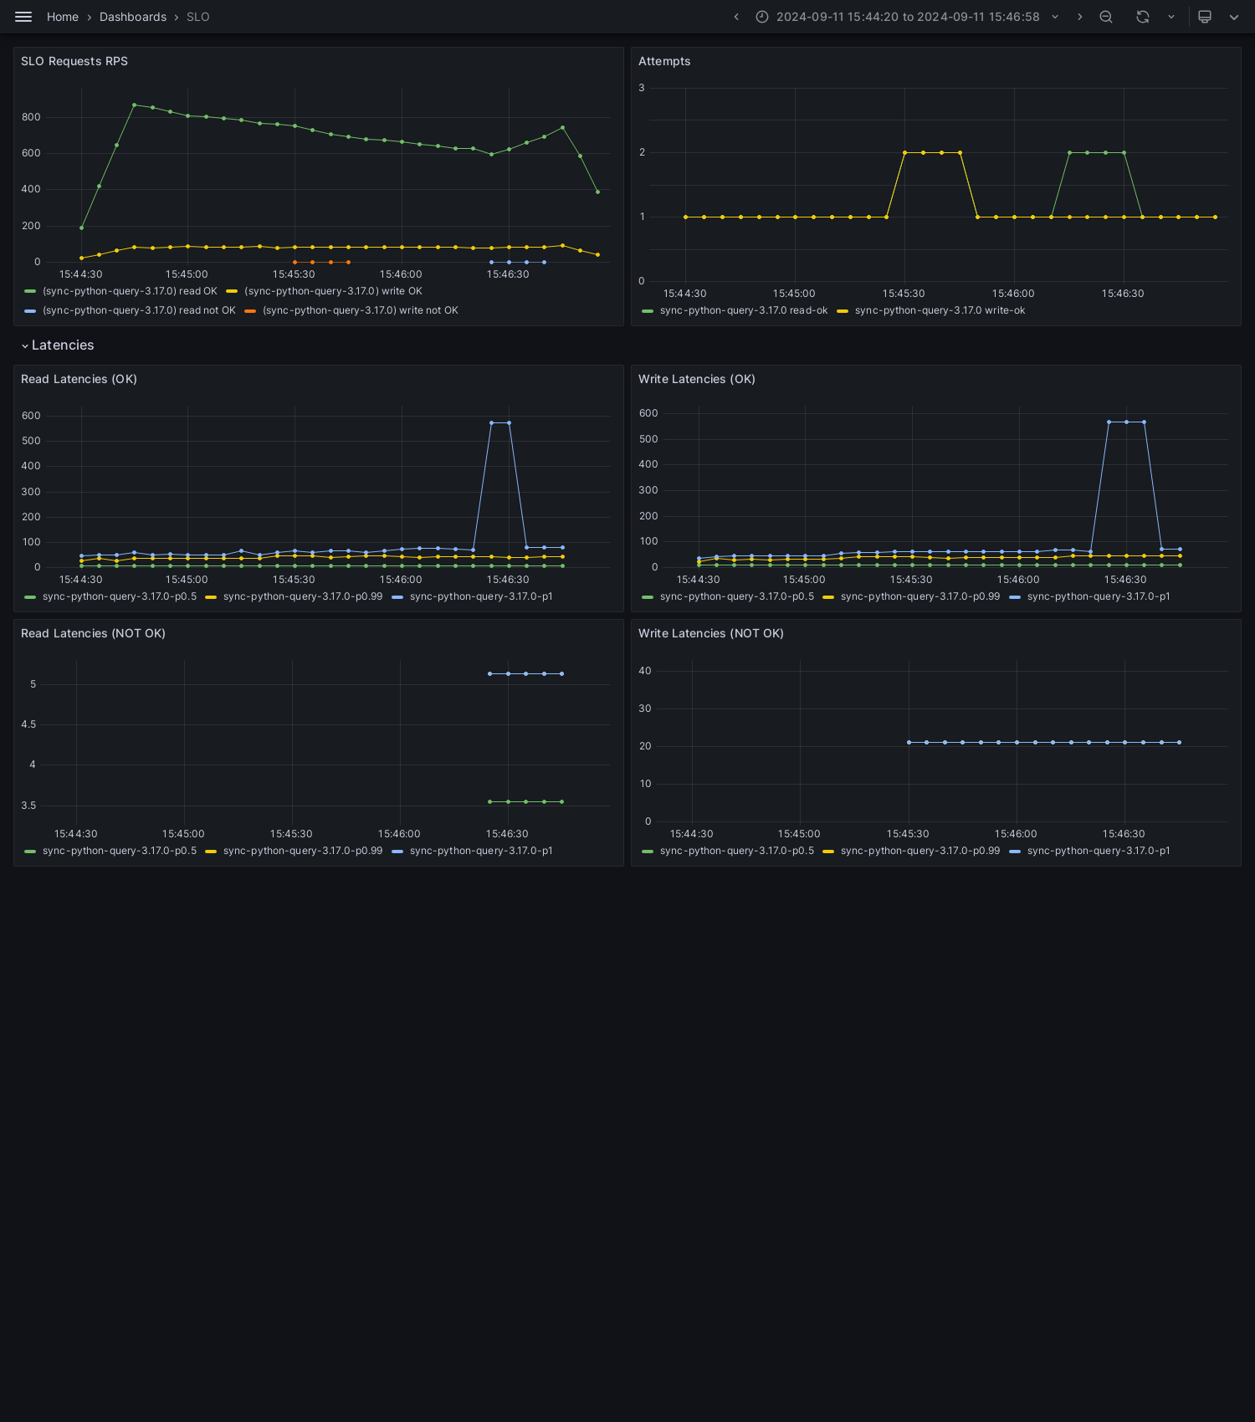This screenshot has width=1255, height=1422.
Task: Click the far-right top bar chevron
Action: click(x=1234, y=17)
